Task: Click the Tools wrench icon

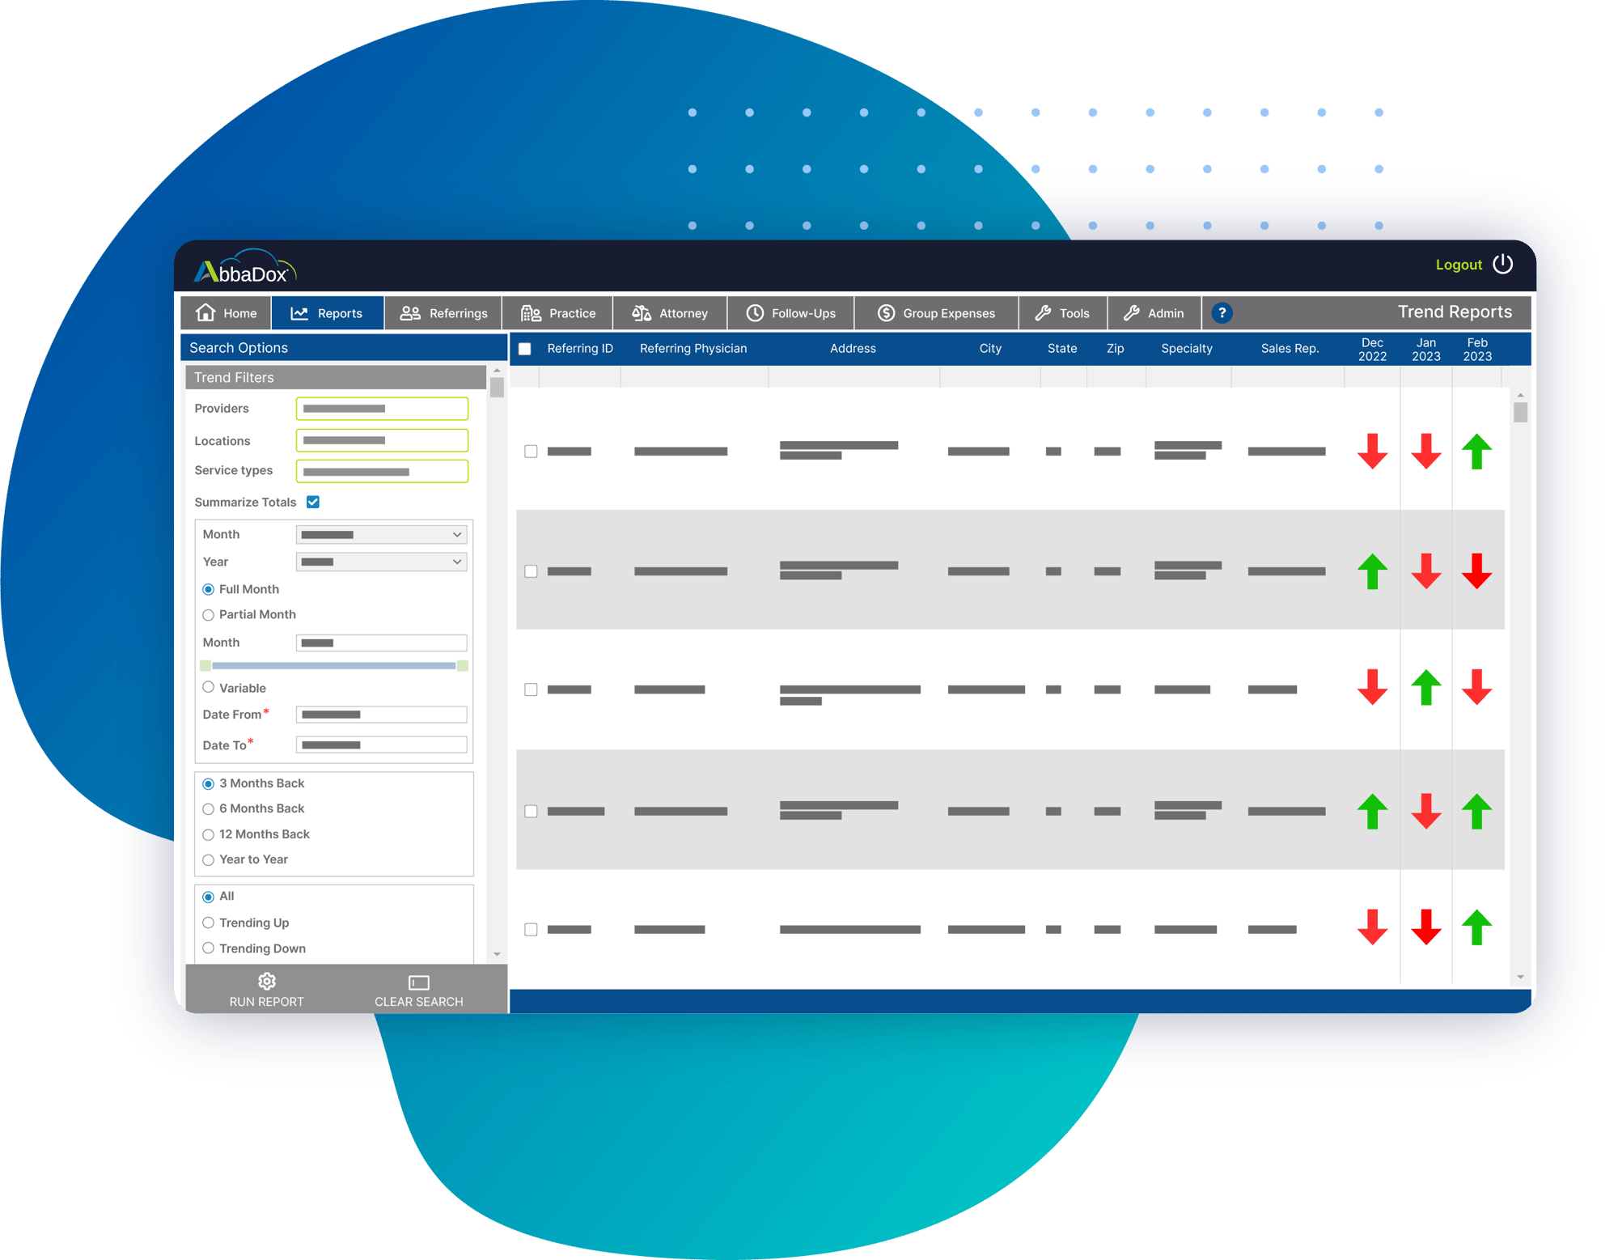Action: [x=1043, y=313]
